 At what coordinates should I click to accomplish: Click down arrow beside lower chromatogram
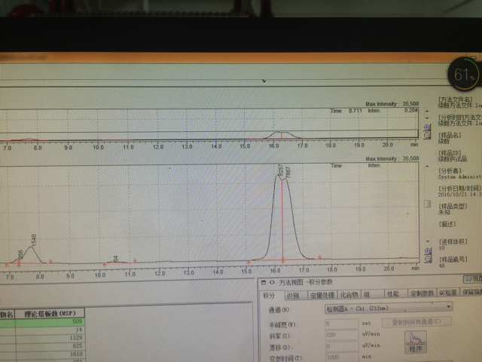click(x=428, y=241)
